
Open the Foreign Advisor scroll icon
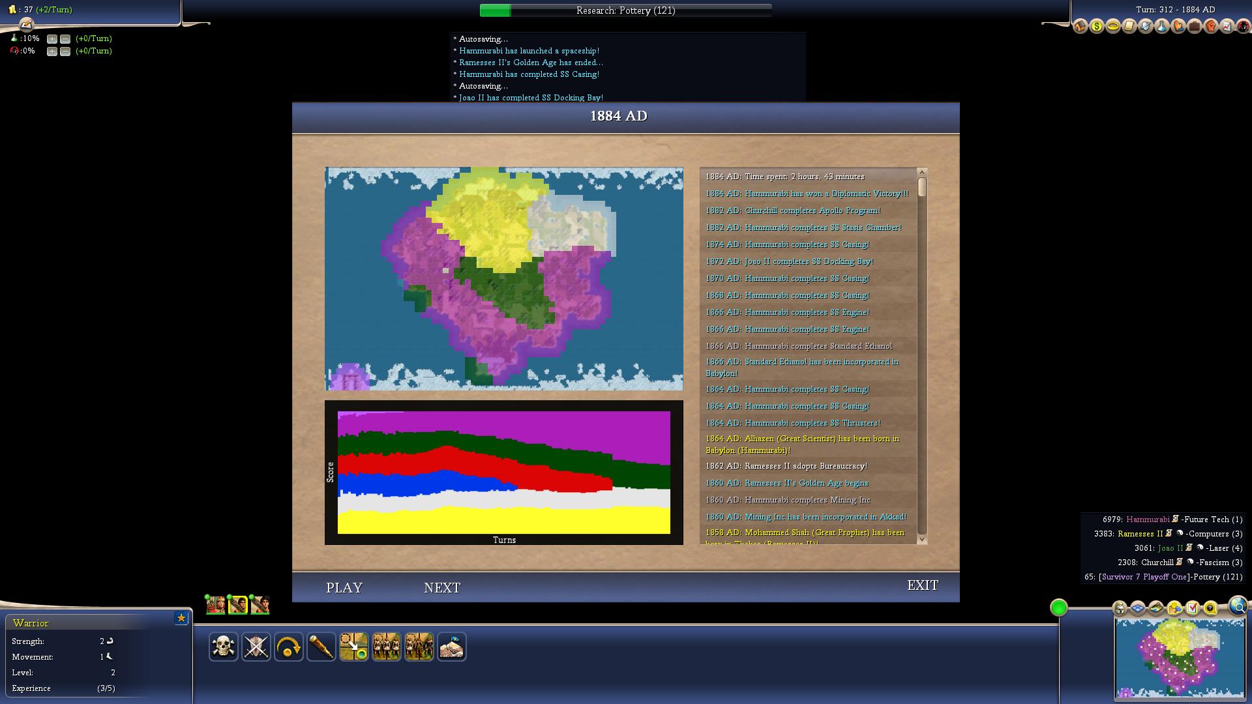coord(1129,26)
